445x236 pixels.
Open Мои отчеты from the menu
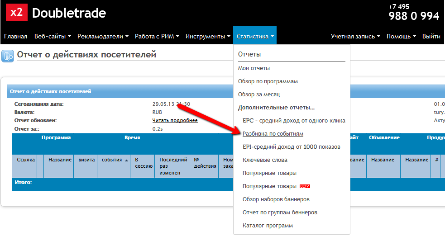click(254, 68)
